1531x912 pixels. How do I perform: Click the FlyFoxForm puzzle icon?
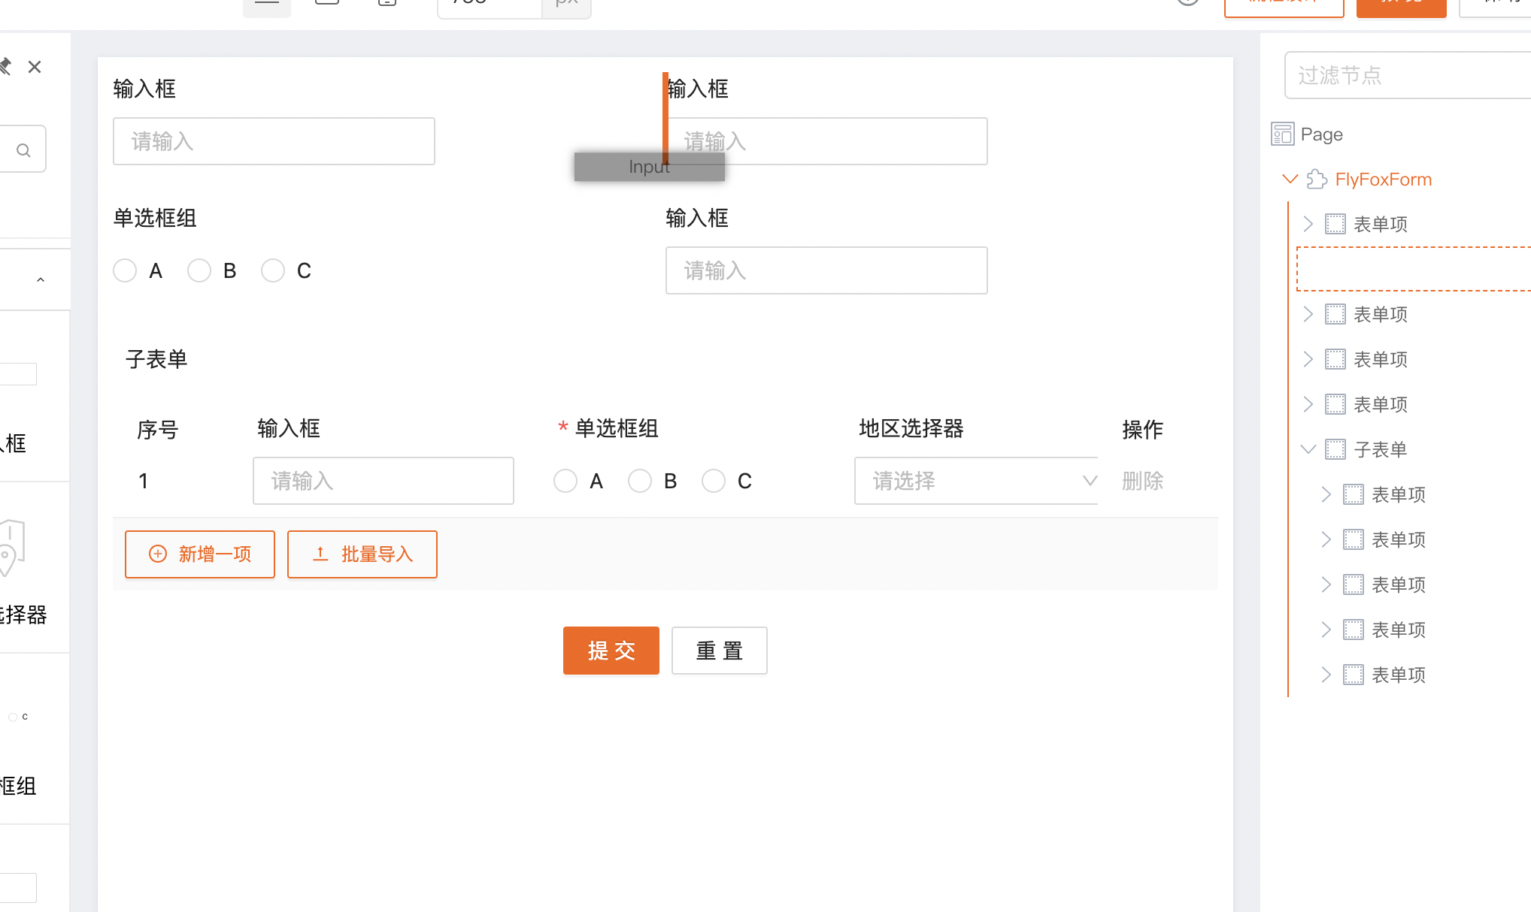tap(1317, 179)
